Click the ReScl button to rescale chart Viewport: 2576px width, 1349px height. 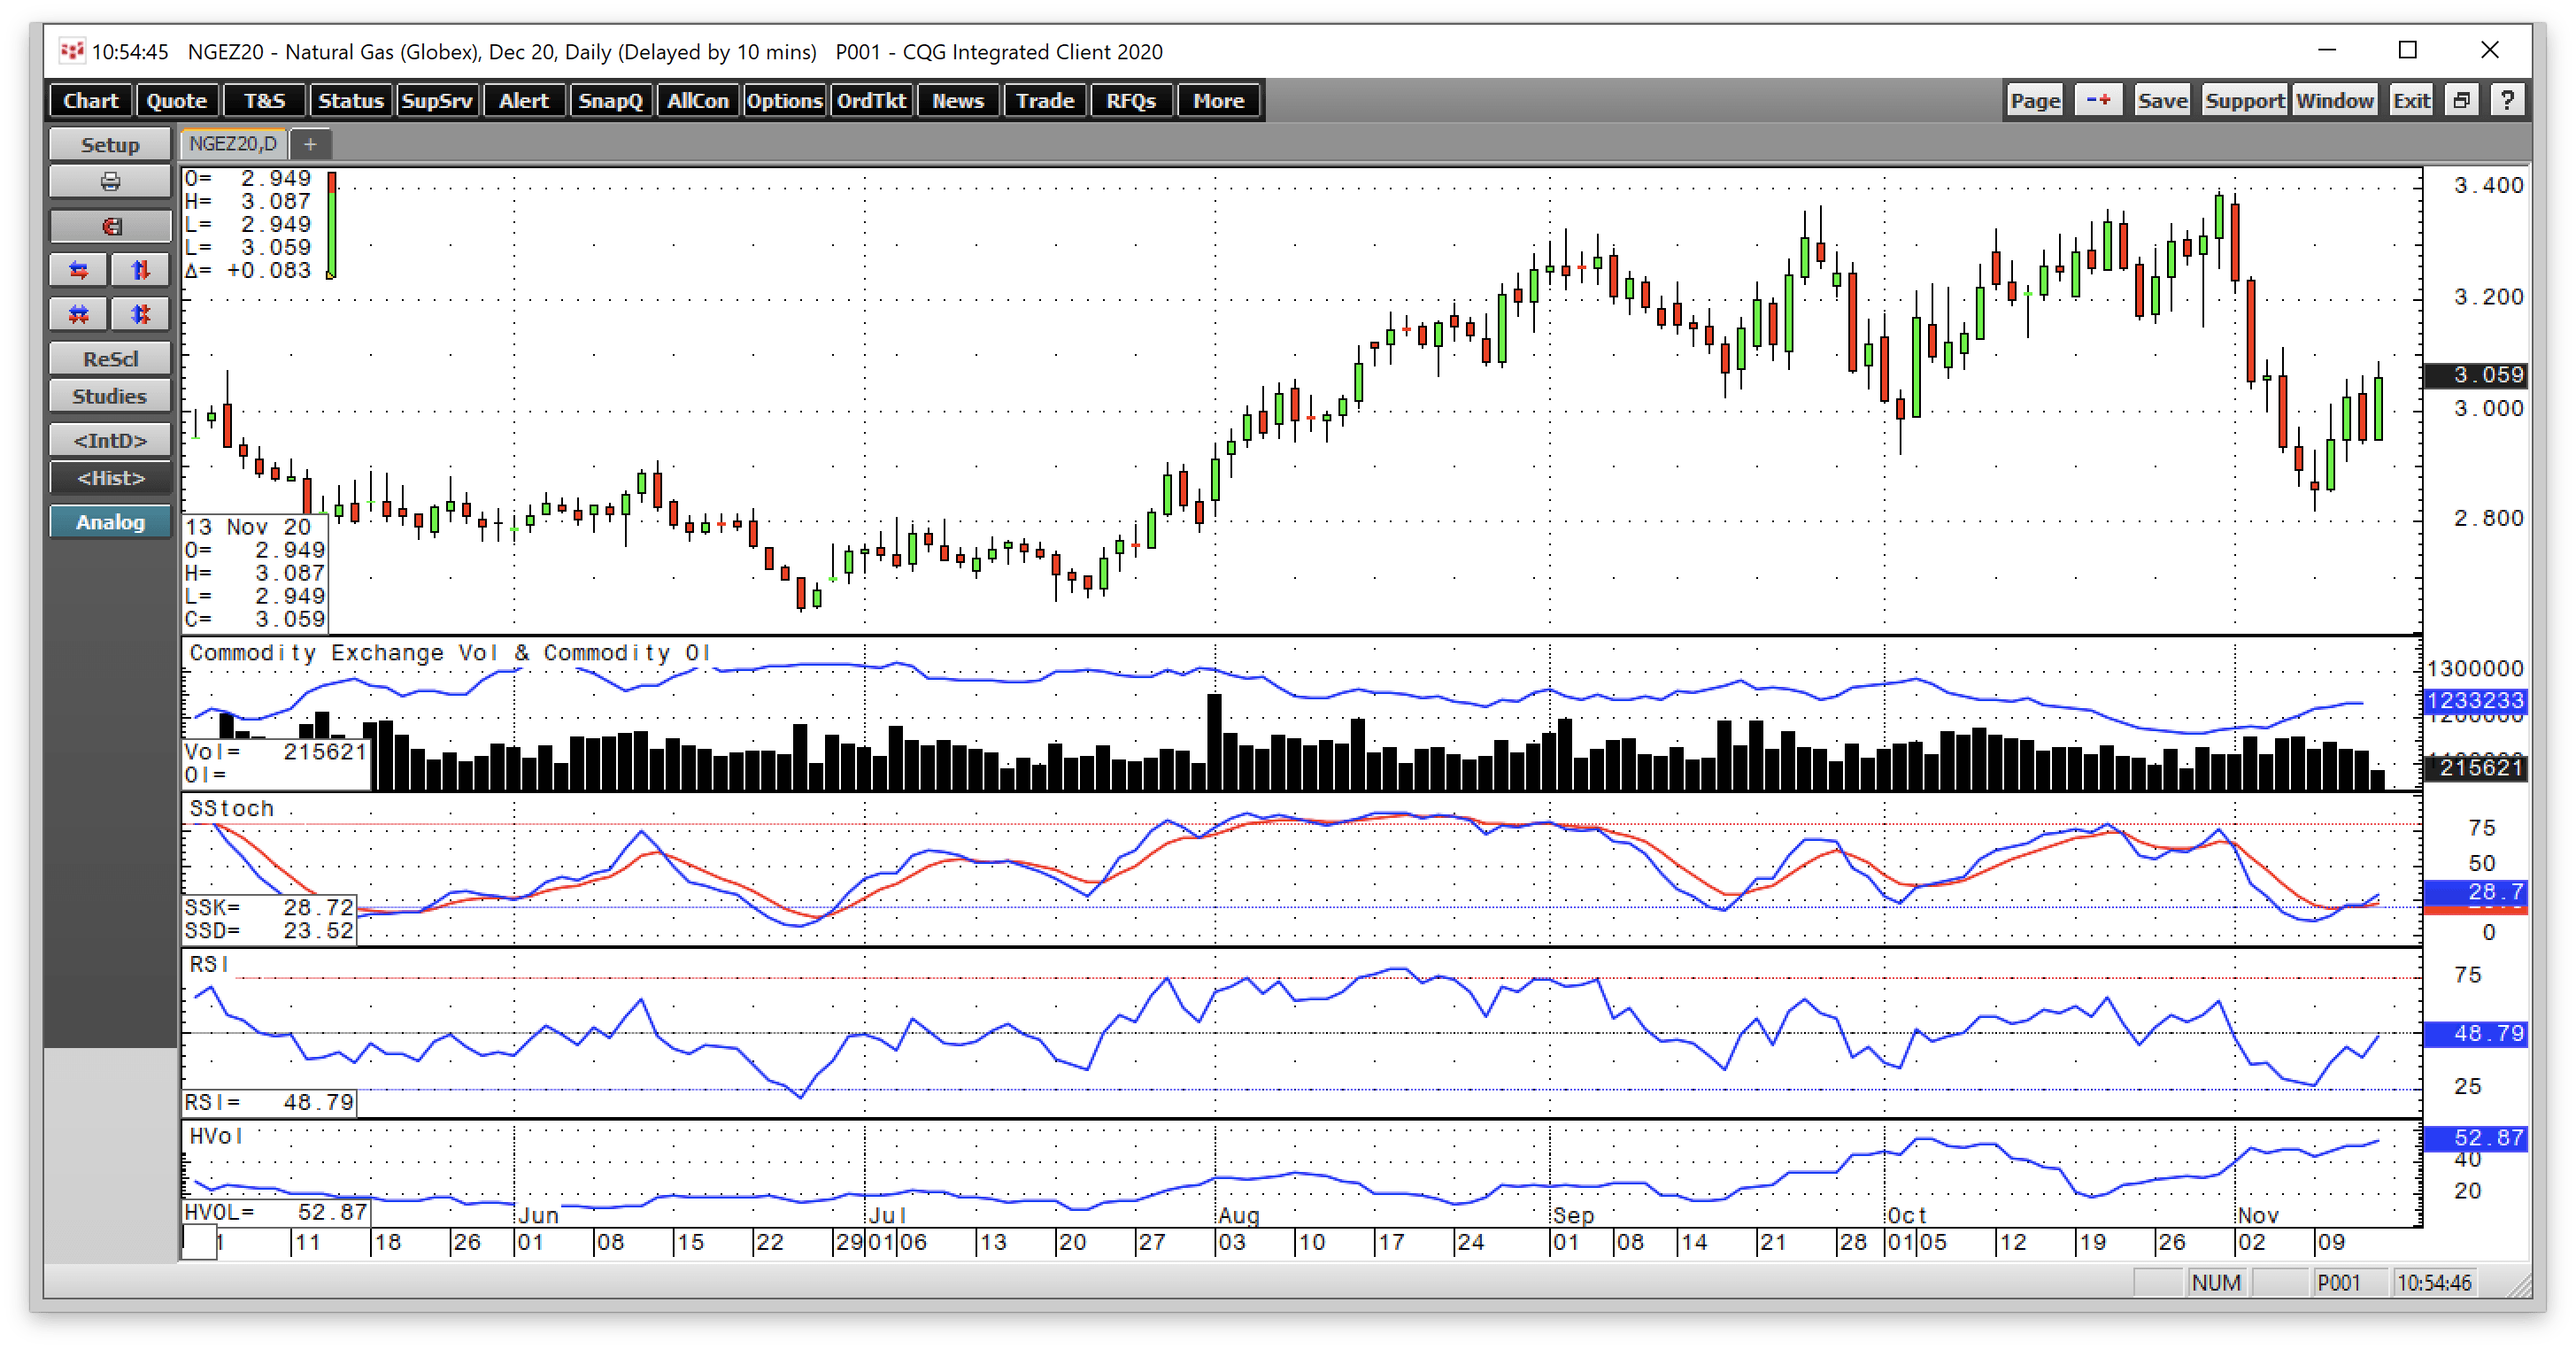coord(110,357)
